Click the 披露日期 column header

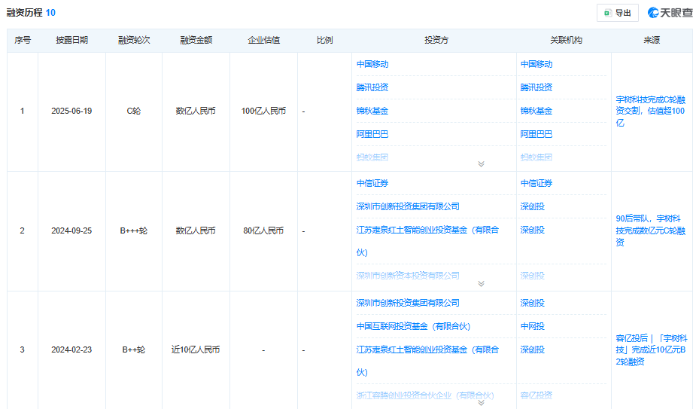72,41
